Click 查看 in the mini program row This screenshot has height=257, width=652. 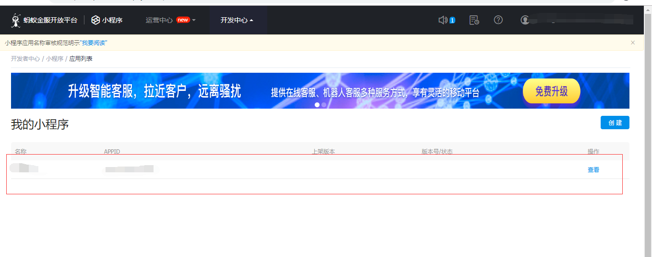593,170
